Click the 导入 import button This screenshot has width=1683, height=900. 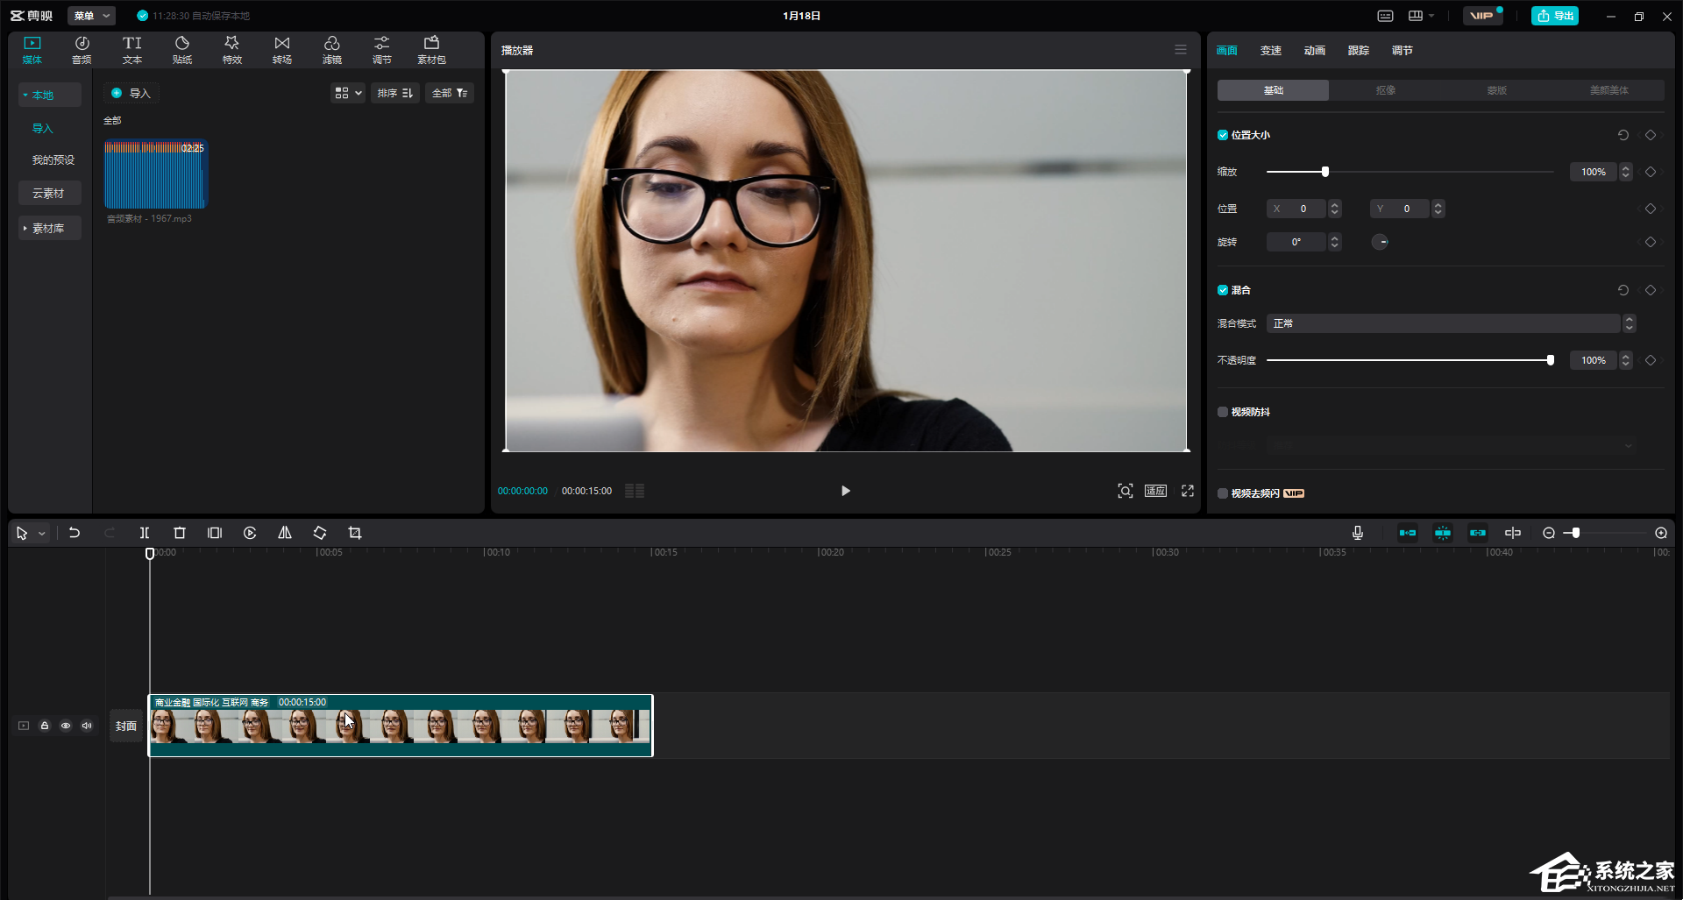[131, 93]
